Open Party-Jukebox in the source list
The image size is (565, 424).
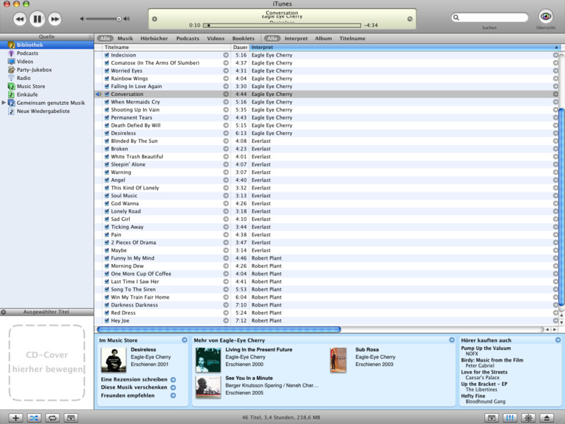pyautogui.click(x=34, y=70)
